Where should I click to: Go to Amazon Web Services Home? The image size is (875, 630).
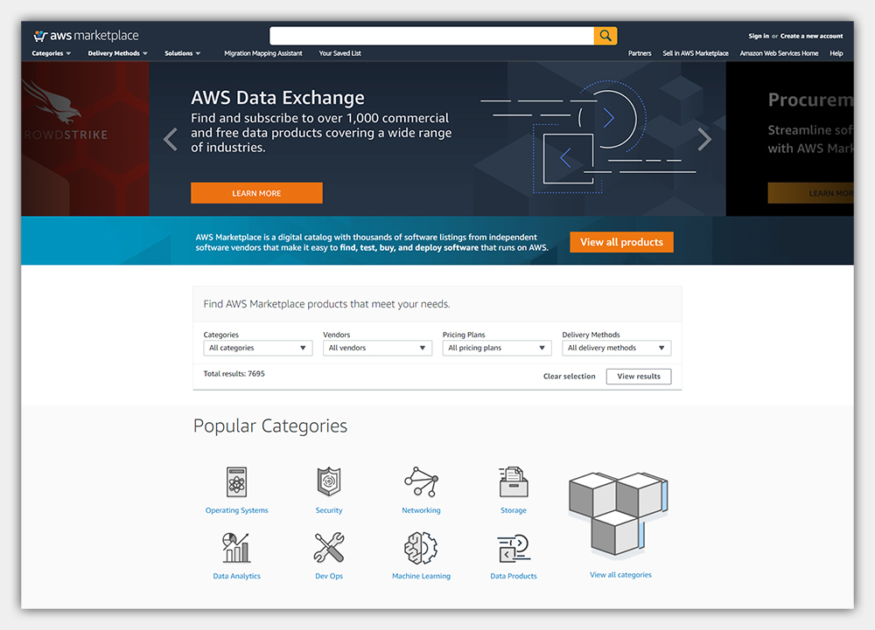pos(779,53)
